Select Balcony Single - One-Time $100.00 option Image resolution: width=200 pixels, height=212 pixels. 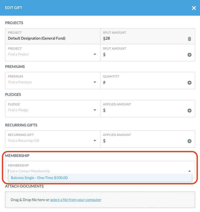point(100,178)
